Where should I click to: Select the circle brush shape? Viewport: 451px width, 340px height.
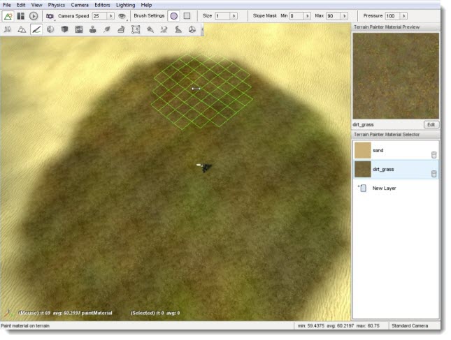(x=173, y=15)
